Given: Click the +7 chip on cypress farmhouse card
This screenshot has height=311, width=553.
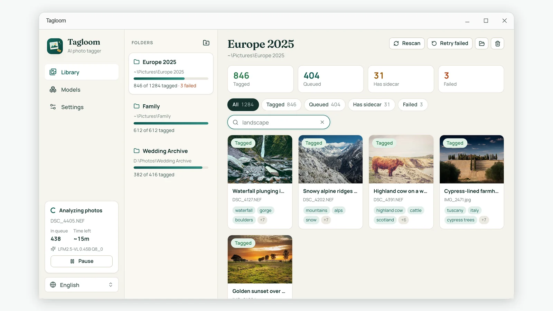Looking at the screenshot, I should click(484, 220).
